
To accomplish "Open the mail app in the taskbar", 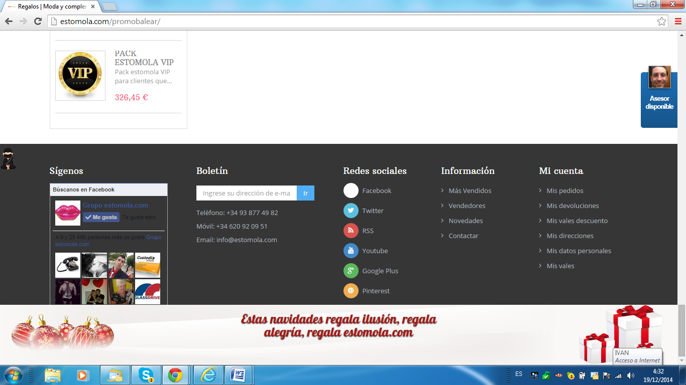I will (x=115, y=375).
